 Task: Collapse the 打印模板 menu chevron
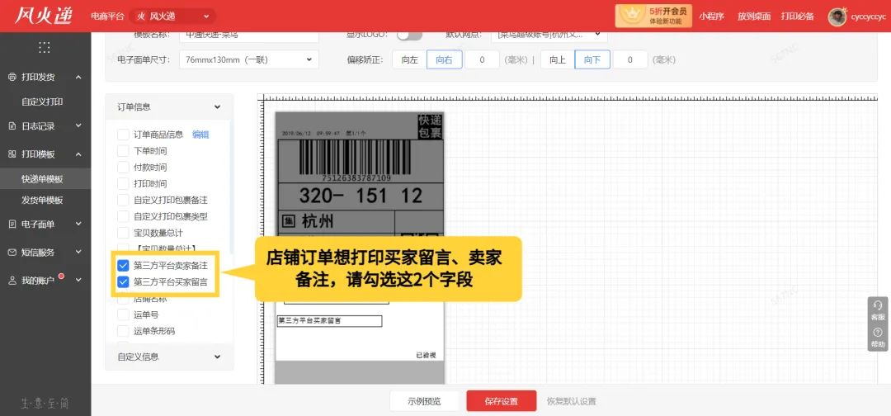click(x=78, y=154)
